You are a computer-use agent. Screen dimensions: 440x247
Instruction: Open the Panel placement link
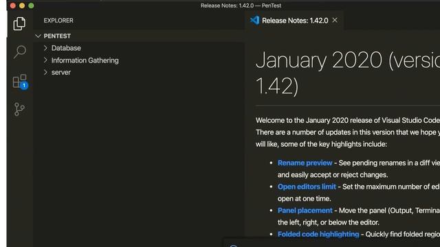click(x=305, y=211)
